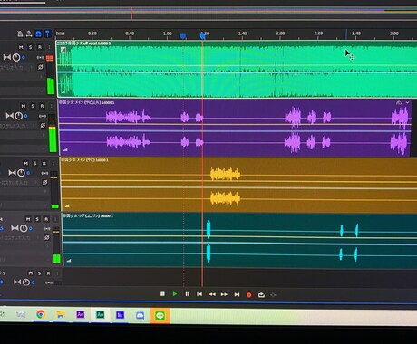Mute the orange clip track
Screen dimensions: 417x344
point(25,163)
